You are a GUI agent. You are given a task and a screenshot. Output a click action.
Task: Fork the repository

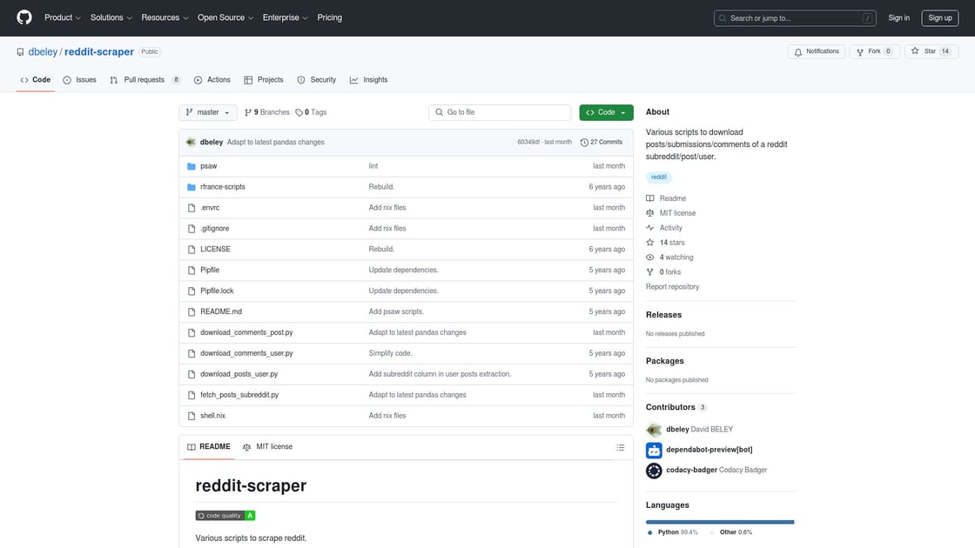coord(875,51)
